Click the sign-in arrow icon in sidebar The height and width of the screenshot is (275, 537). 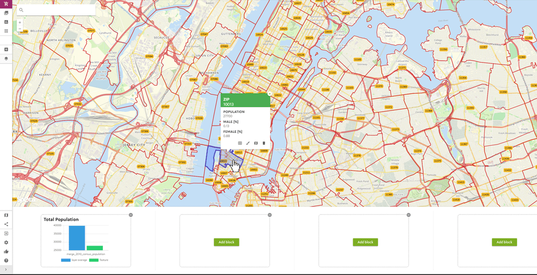[x=6, y=233]
